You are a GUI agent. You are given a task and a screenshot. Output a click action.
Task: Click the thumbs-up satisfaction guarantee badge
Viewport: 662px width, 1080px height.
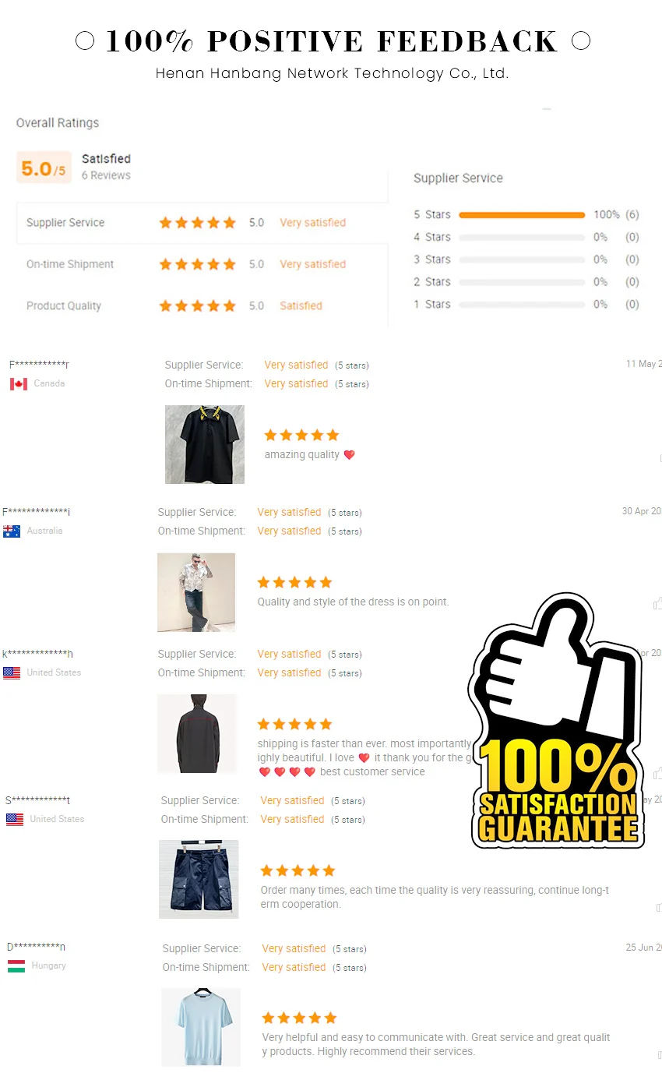click(555, 721)
